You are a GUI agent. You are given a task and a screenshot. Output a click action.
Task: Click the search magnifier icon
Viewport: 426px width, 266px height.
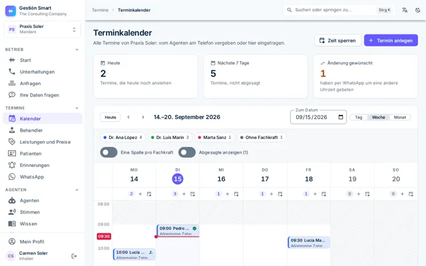[x=290, y=10]
